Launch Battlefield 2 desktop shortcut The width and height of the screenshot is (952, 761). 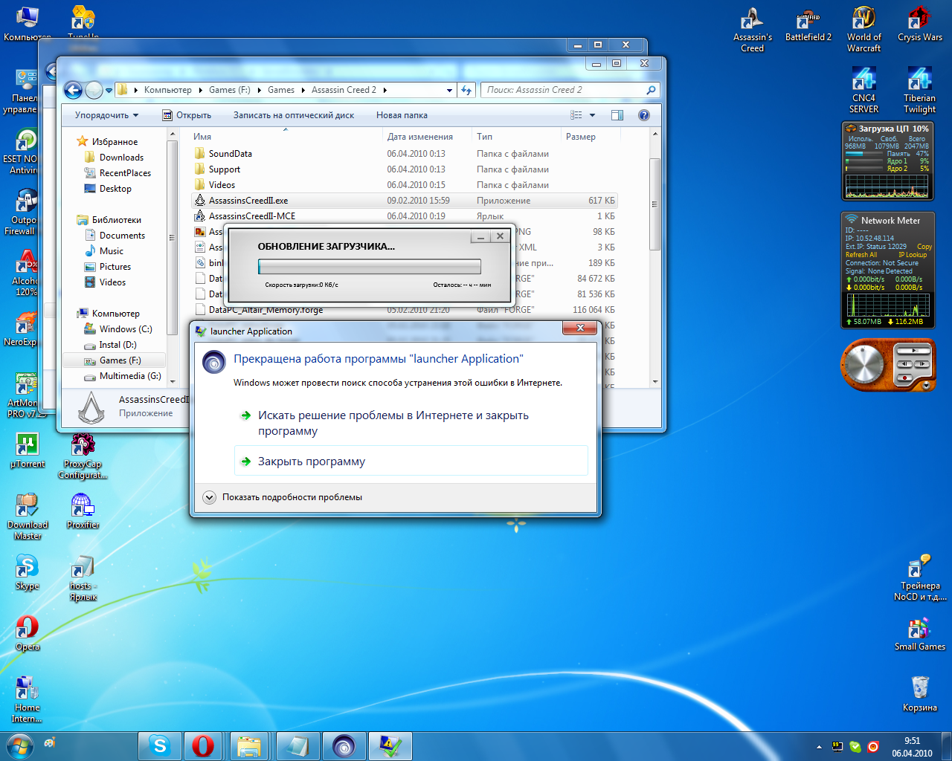click(808, 25)
